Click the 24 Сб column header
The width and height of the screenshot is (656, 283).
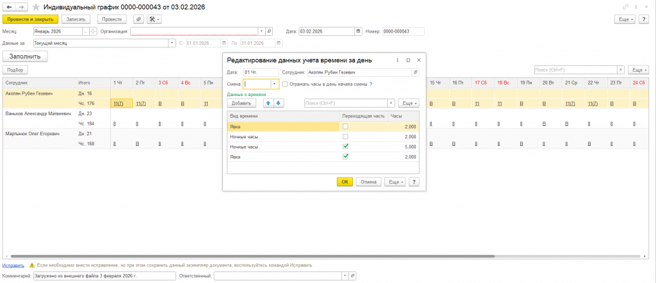(x=639, y=83)
